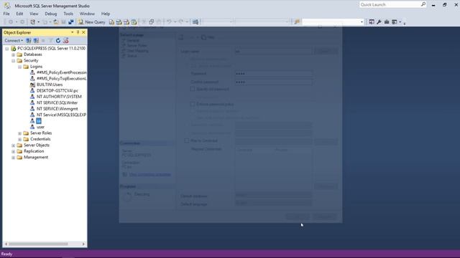The height and width of the screenshot is (258, 460).
Task: Collapse the Security folder node
Action: (13, 61)
